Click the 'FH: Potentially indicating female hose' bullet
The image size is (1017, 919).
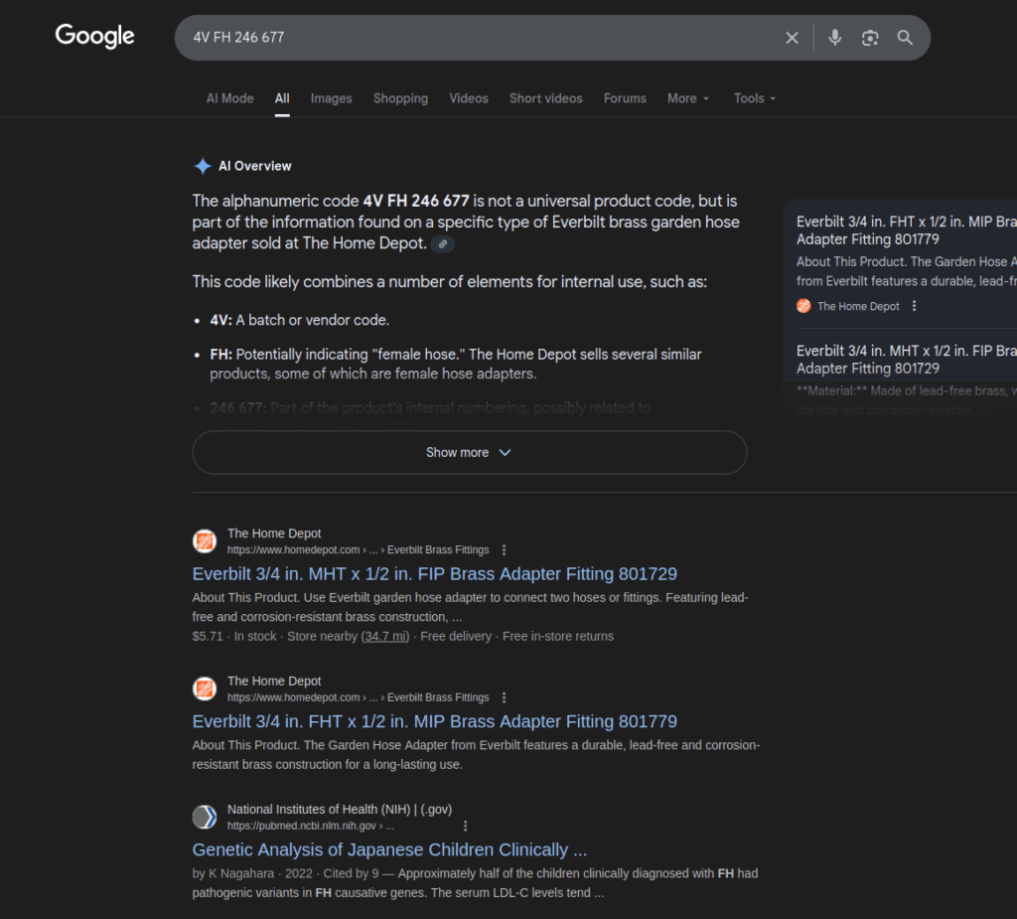456,364
